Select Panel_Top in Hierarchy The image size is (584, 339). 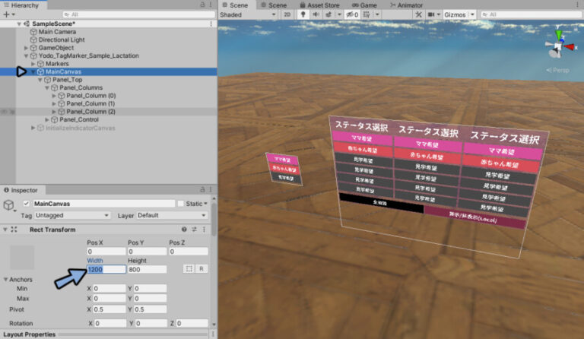click(67, 80)
